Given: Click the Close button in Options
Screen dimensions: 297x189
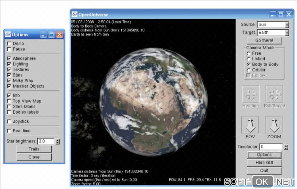Looking at the screenshot, I should pos(34,157).
